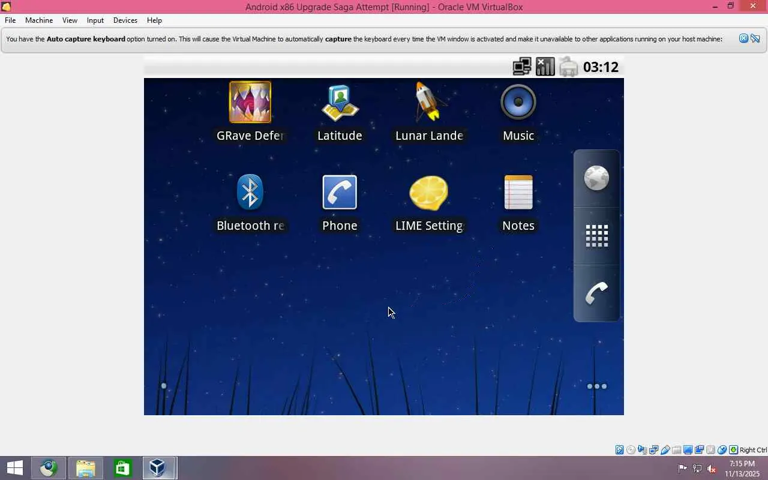Suppress future keyboard capture messages icon
The image size is (768, 480).
[x=755, y=39]
